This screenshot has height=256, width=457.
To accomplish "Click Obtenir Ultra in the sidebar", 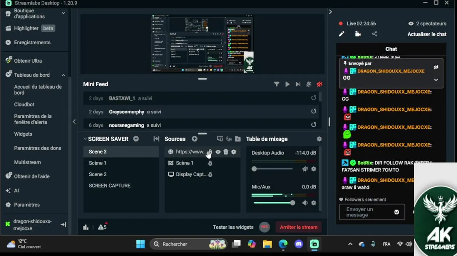I will pos(24,61).
